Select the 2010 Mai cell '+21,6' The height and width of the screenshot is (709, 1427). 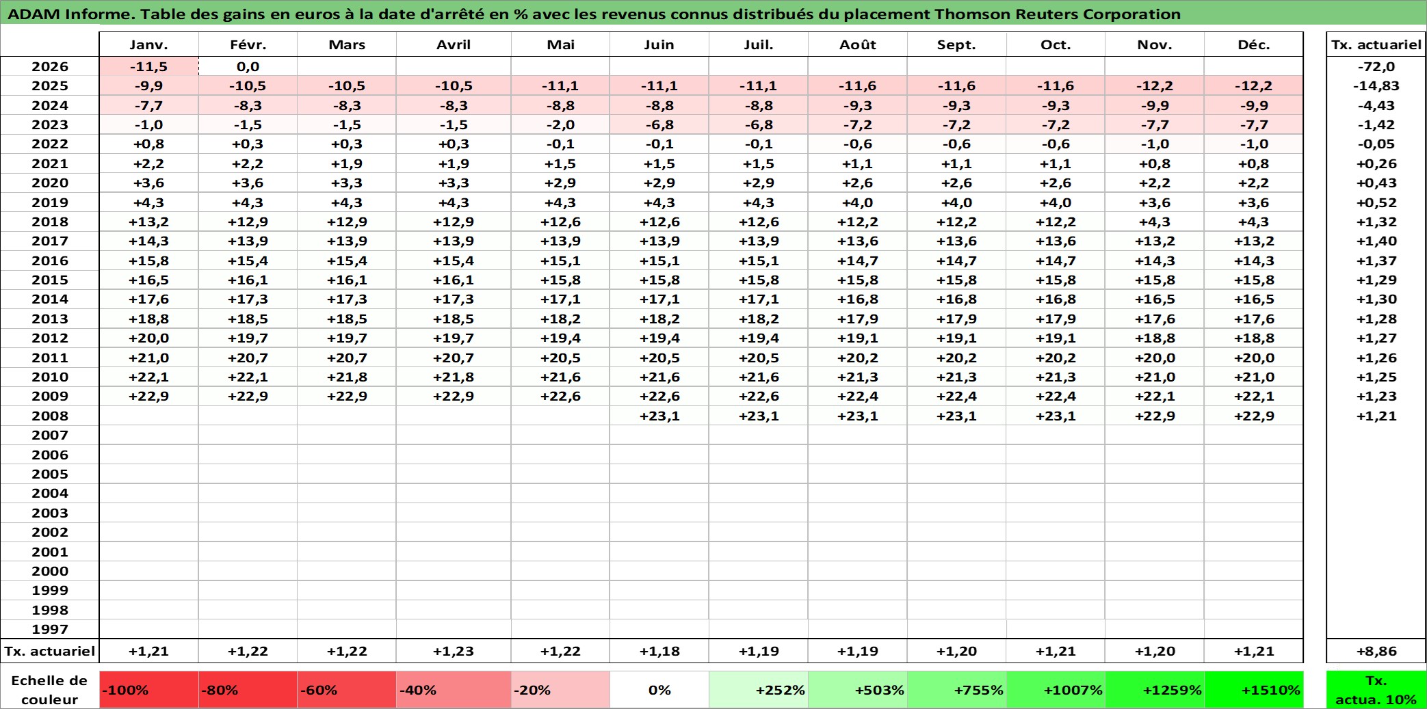tap(560, 377)
